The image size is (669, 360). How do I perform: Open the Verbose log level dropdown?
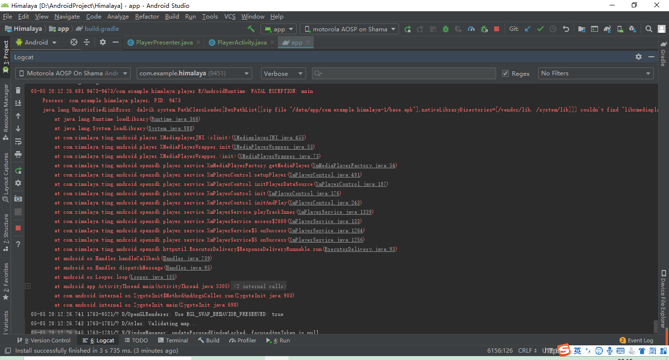pos(283,73)
